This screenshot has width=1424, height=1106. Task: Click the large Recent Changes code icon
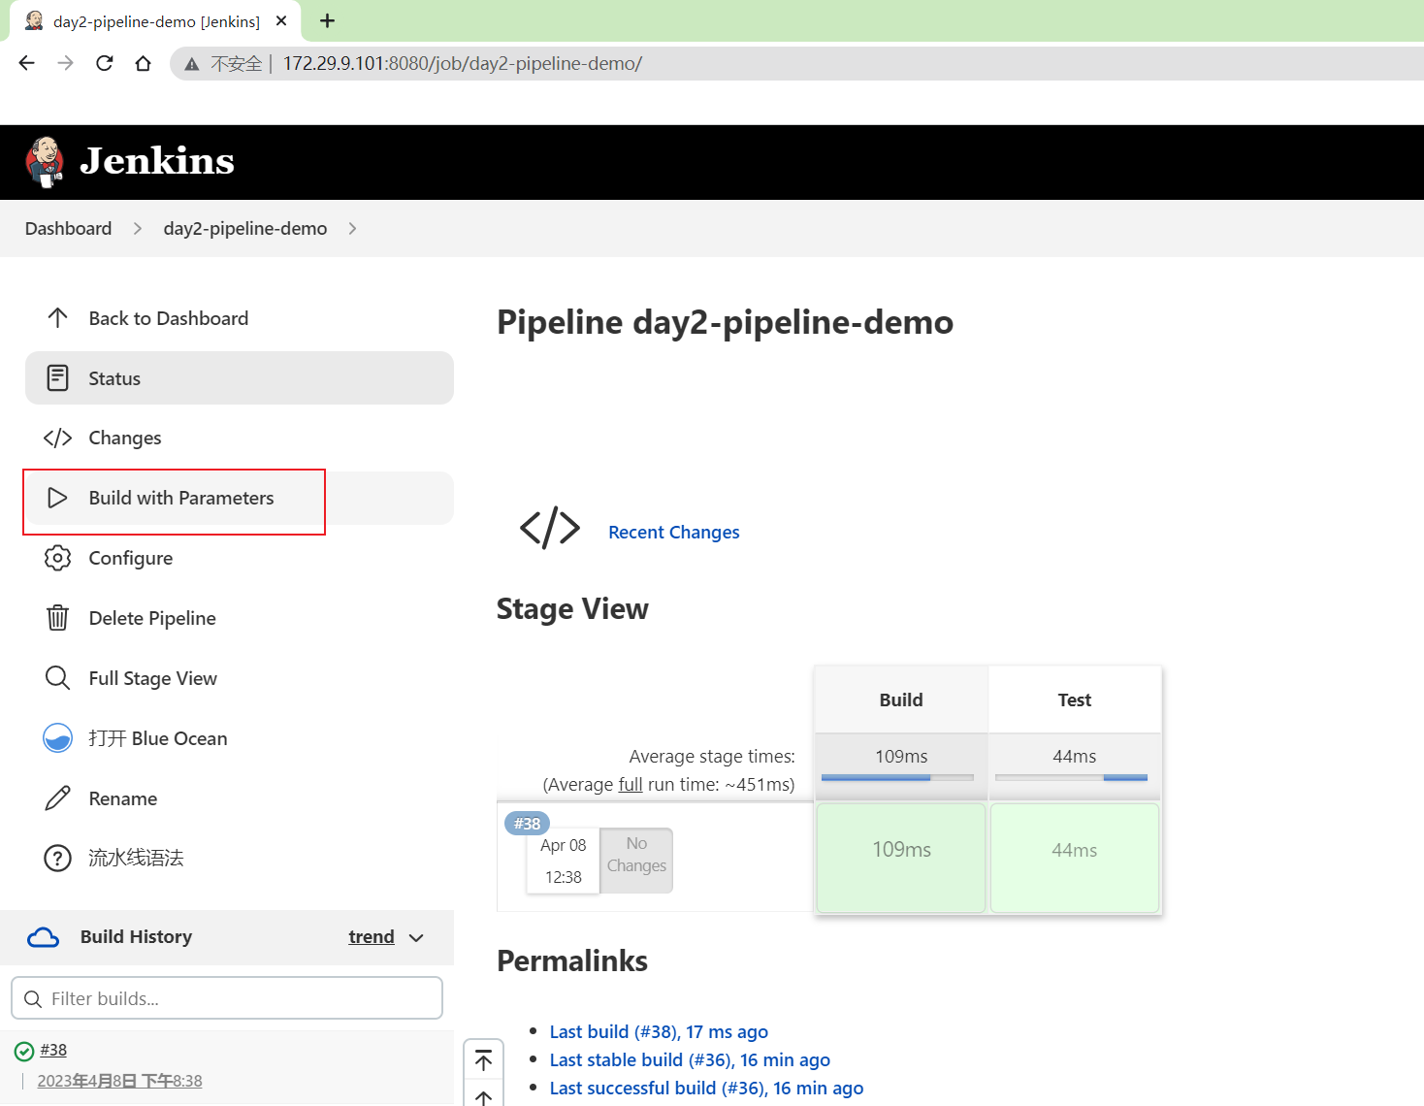click(550, 529)
